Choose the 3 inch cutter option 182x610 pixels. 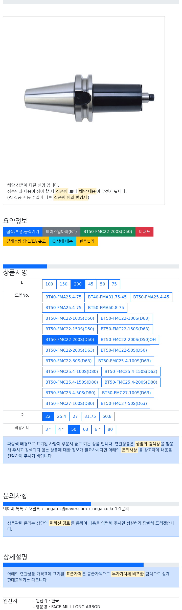tap(48, 429)
